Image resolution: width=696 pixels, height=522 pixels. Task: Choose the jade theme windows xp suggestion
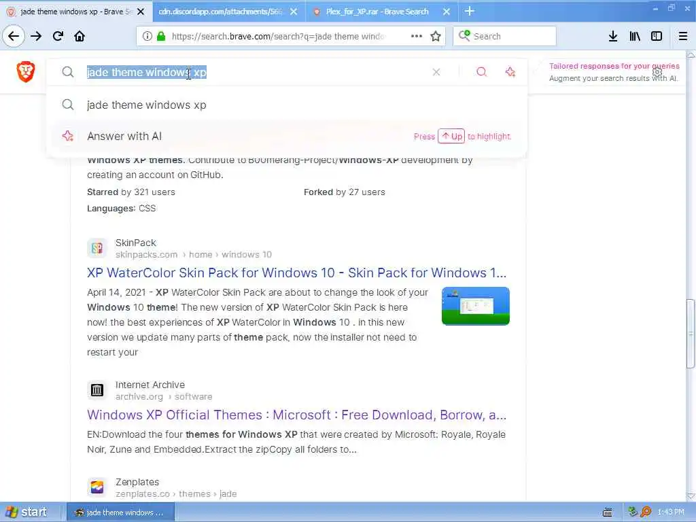[287, 105]
